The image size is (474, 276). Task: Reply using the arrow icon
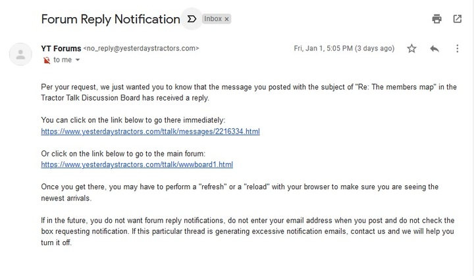[434, 49]
